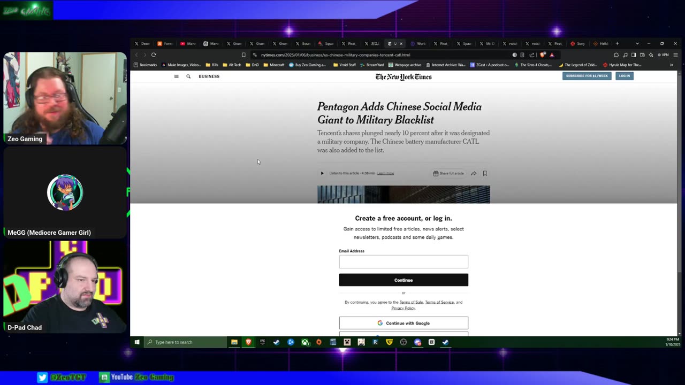
Task: Switch to the Sony tab
Action: coord(579,43)
